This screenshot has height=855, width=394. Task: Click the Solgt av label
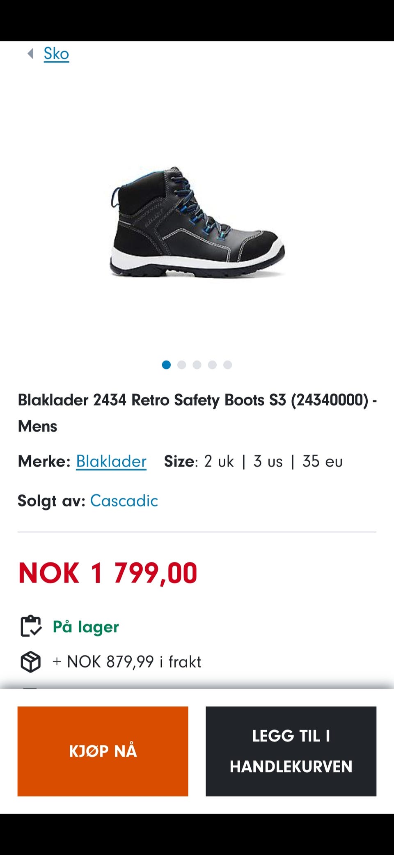click(51, 501)
